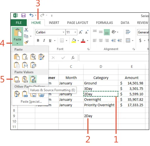Switch to the DATA tab
This screenshot has height=146, width=150.
coord(125,23)
